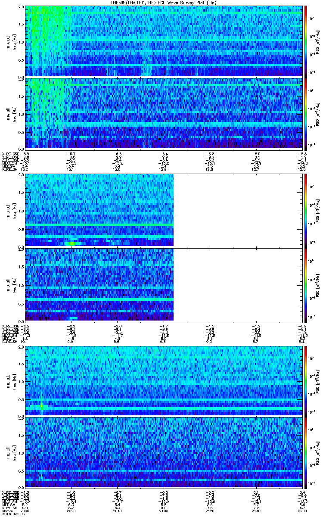Click the bright green burst in THD B⊥ panel

(71, 244)
